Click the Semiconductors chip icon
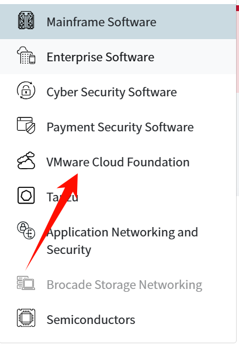 click(x=26, y=318)
